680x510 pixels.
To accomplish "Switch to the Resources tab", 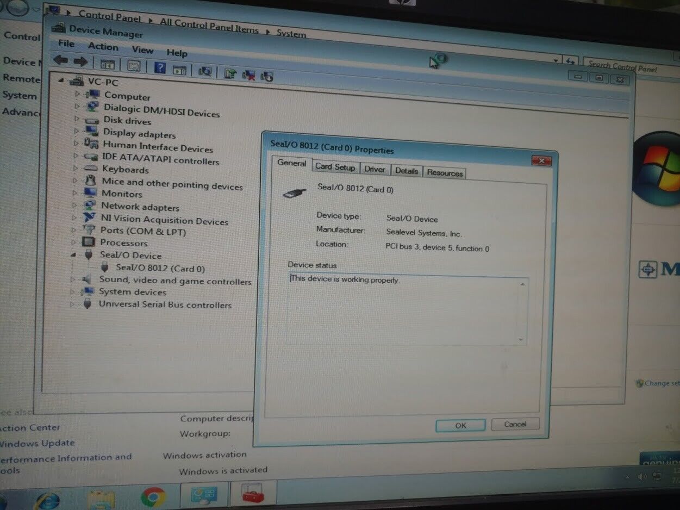I will tap(445, 173).
